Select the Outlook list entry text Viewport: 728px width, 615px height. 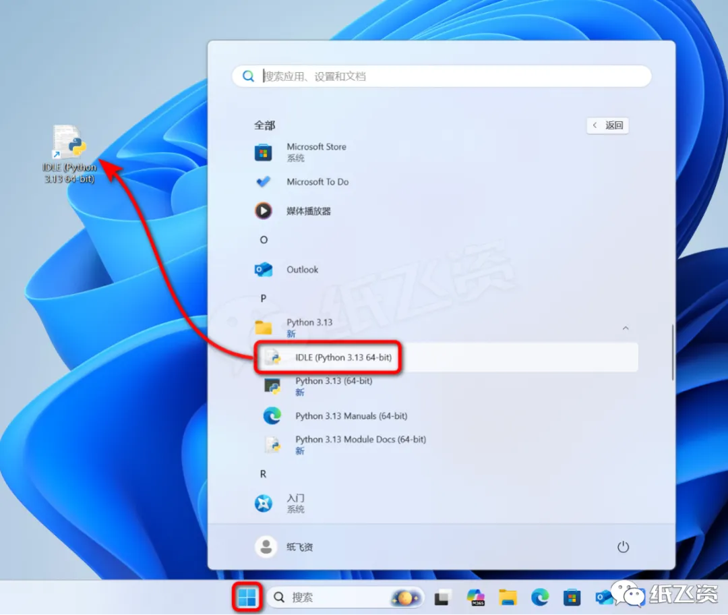click(x=302, y=270)
